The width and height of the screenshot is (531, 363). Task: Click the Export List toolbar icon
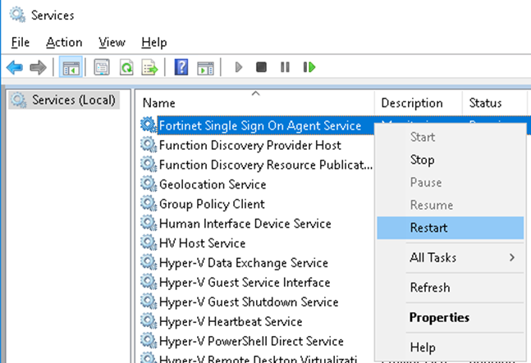pyautogui.click(x=149, y=67)
